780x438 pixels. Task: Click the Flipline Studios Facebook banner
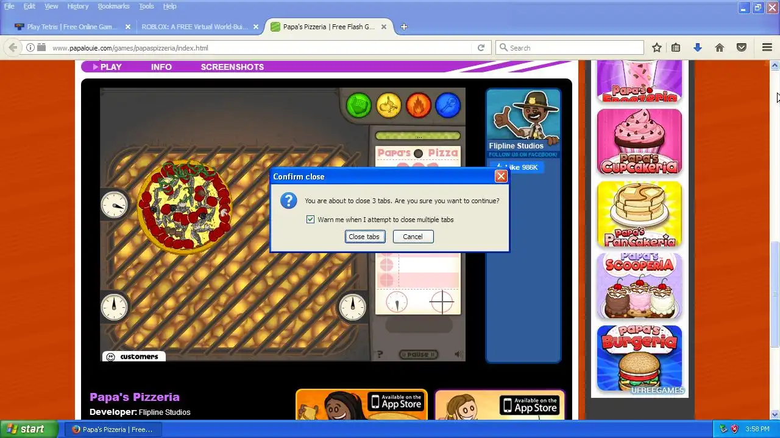(x=523, y=123)
